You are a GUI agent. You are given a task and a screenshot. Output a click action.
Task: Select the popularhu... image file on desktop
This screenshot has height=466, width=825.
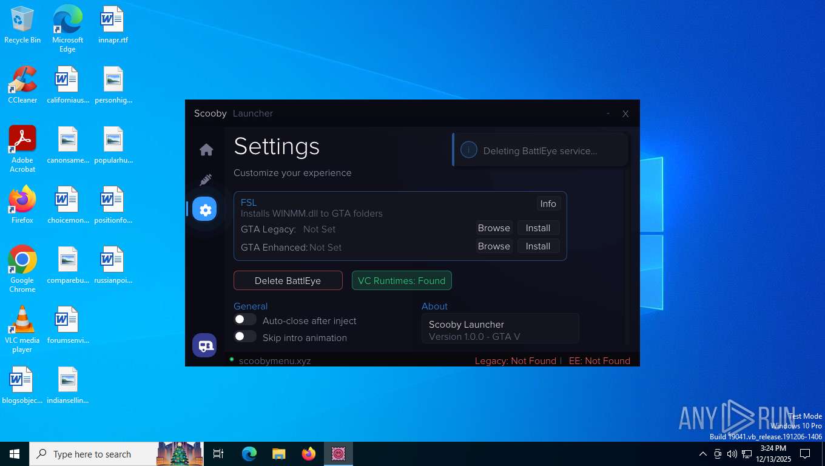[113, 145]
